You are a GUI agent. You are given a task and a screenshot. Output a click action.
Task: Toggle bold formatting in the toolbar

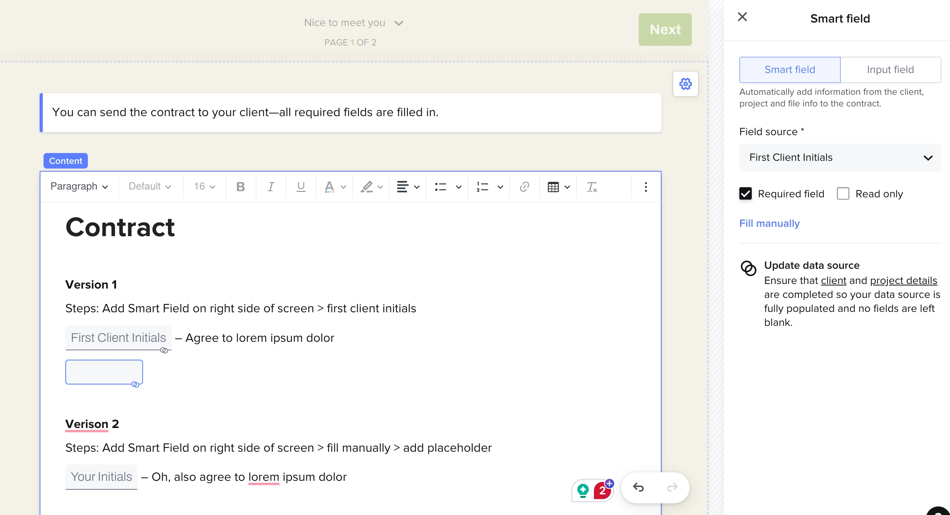pyautogui.click(x=241, y=187)
